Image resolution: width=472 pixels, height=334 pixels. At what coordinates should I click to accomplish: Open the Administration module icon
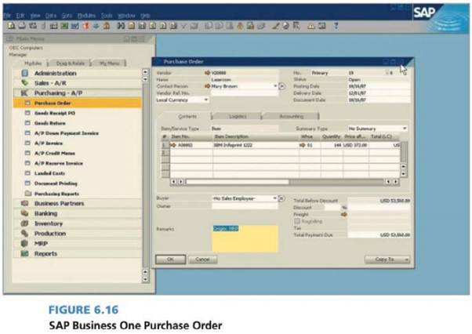(x=25, y=73)
